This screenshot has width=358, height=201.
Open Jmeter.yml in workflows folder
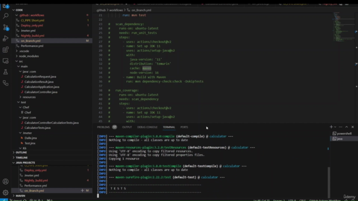click(x=28, y=31)
